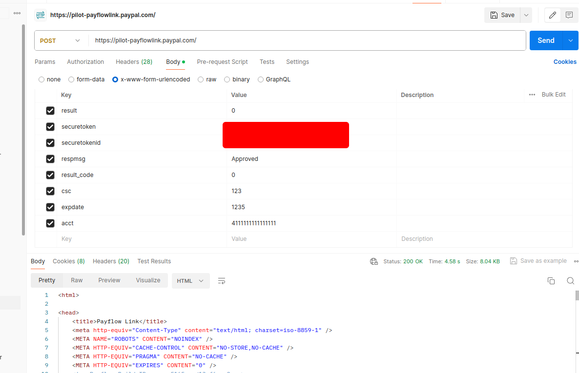Switch to the Headers (28) tab
Image resolution: width=579 pixels, height=373 pixels.
point(134,62)
